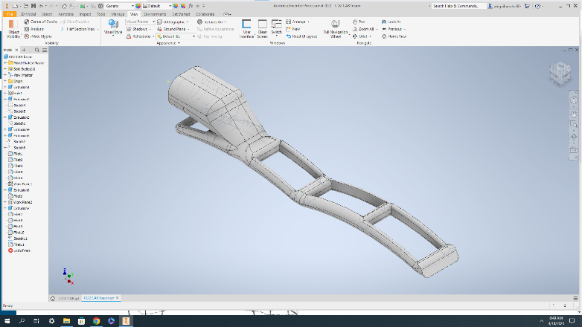Viewport: 582px width, 327px height.
Task: Click Home icon in quick access toolbar
Action: pos(64,6)
